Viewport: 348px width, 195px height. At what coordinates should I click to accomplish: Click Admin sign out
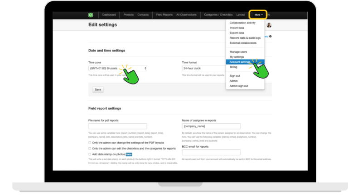[x=239, y=86]
